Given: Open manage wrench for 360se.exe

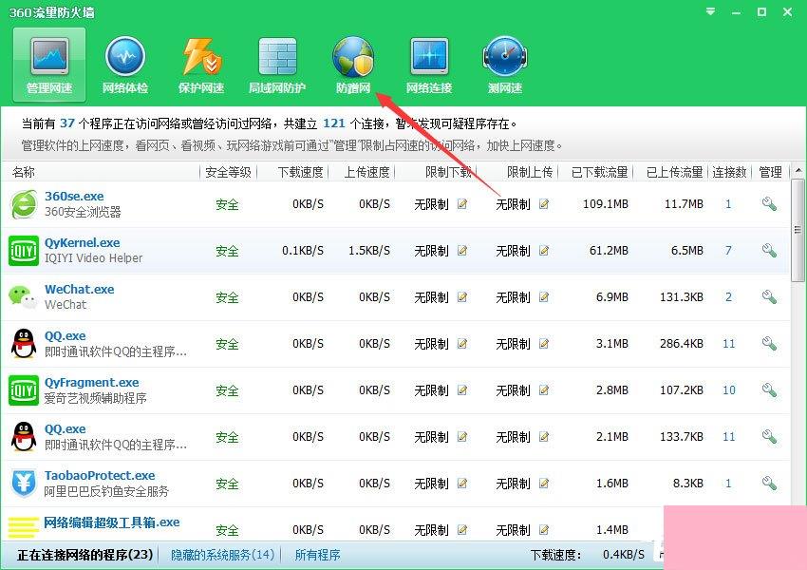Looking at the screenshot, I should click(769, 204).
